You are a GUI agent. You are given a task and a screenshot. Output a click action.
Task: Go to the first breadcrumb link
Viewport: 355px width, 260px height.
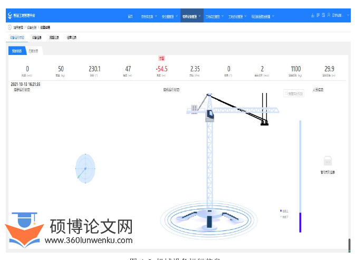tap(18, 27)
